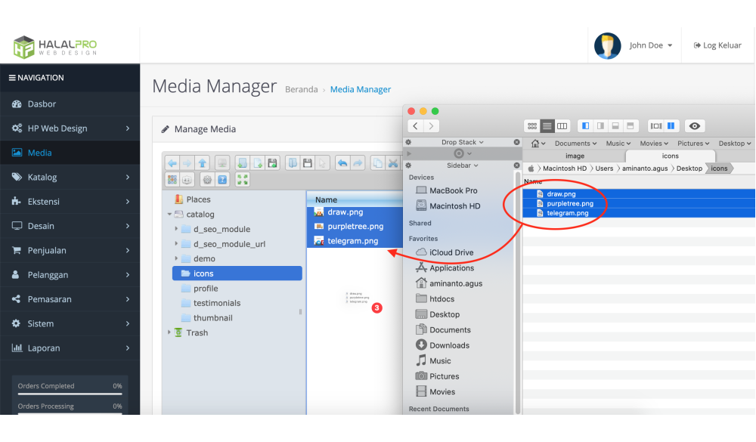Toggle the Path Finder eye preview button
Screen dimensions: 756x442
pyautogui.click(x=695, y=126)
